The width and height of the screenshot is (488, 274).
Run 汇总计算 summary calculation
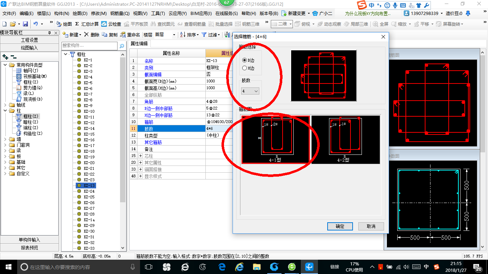coord(87,24)
